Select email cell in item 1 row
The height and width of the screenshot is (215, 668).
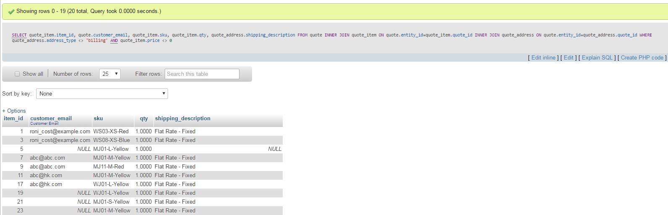(60, 132)
